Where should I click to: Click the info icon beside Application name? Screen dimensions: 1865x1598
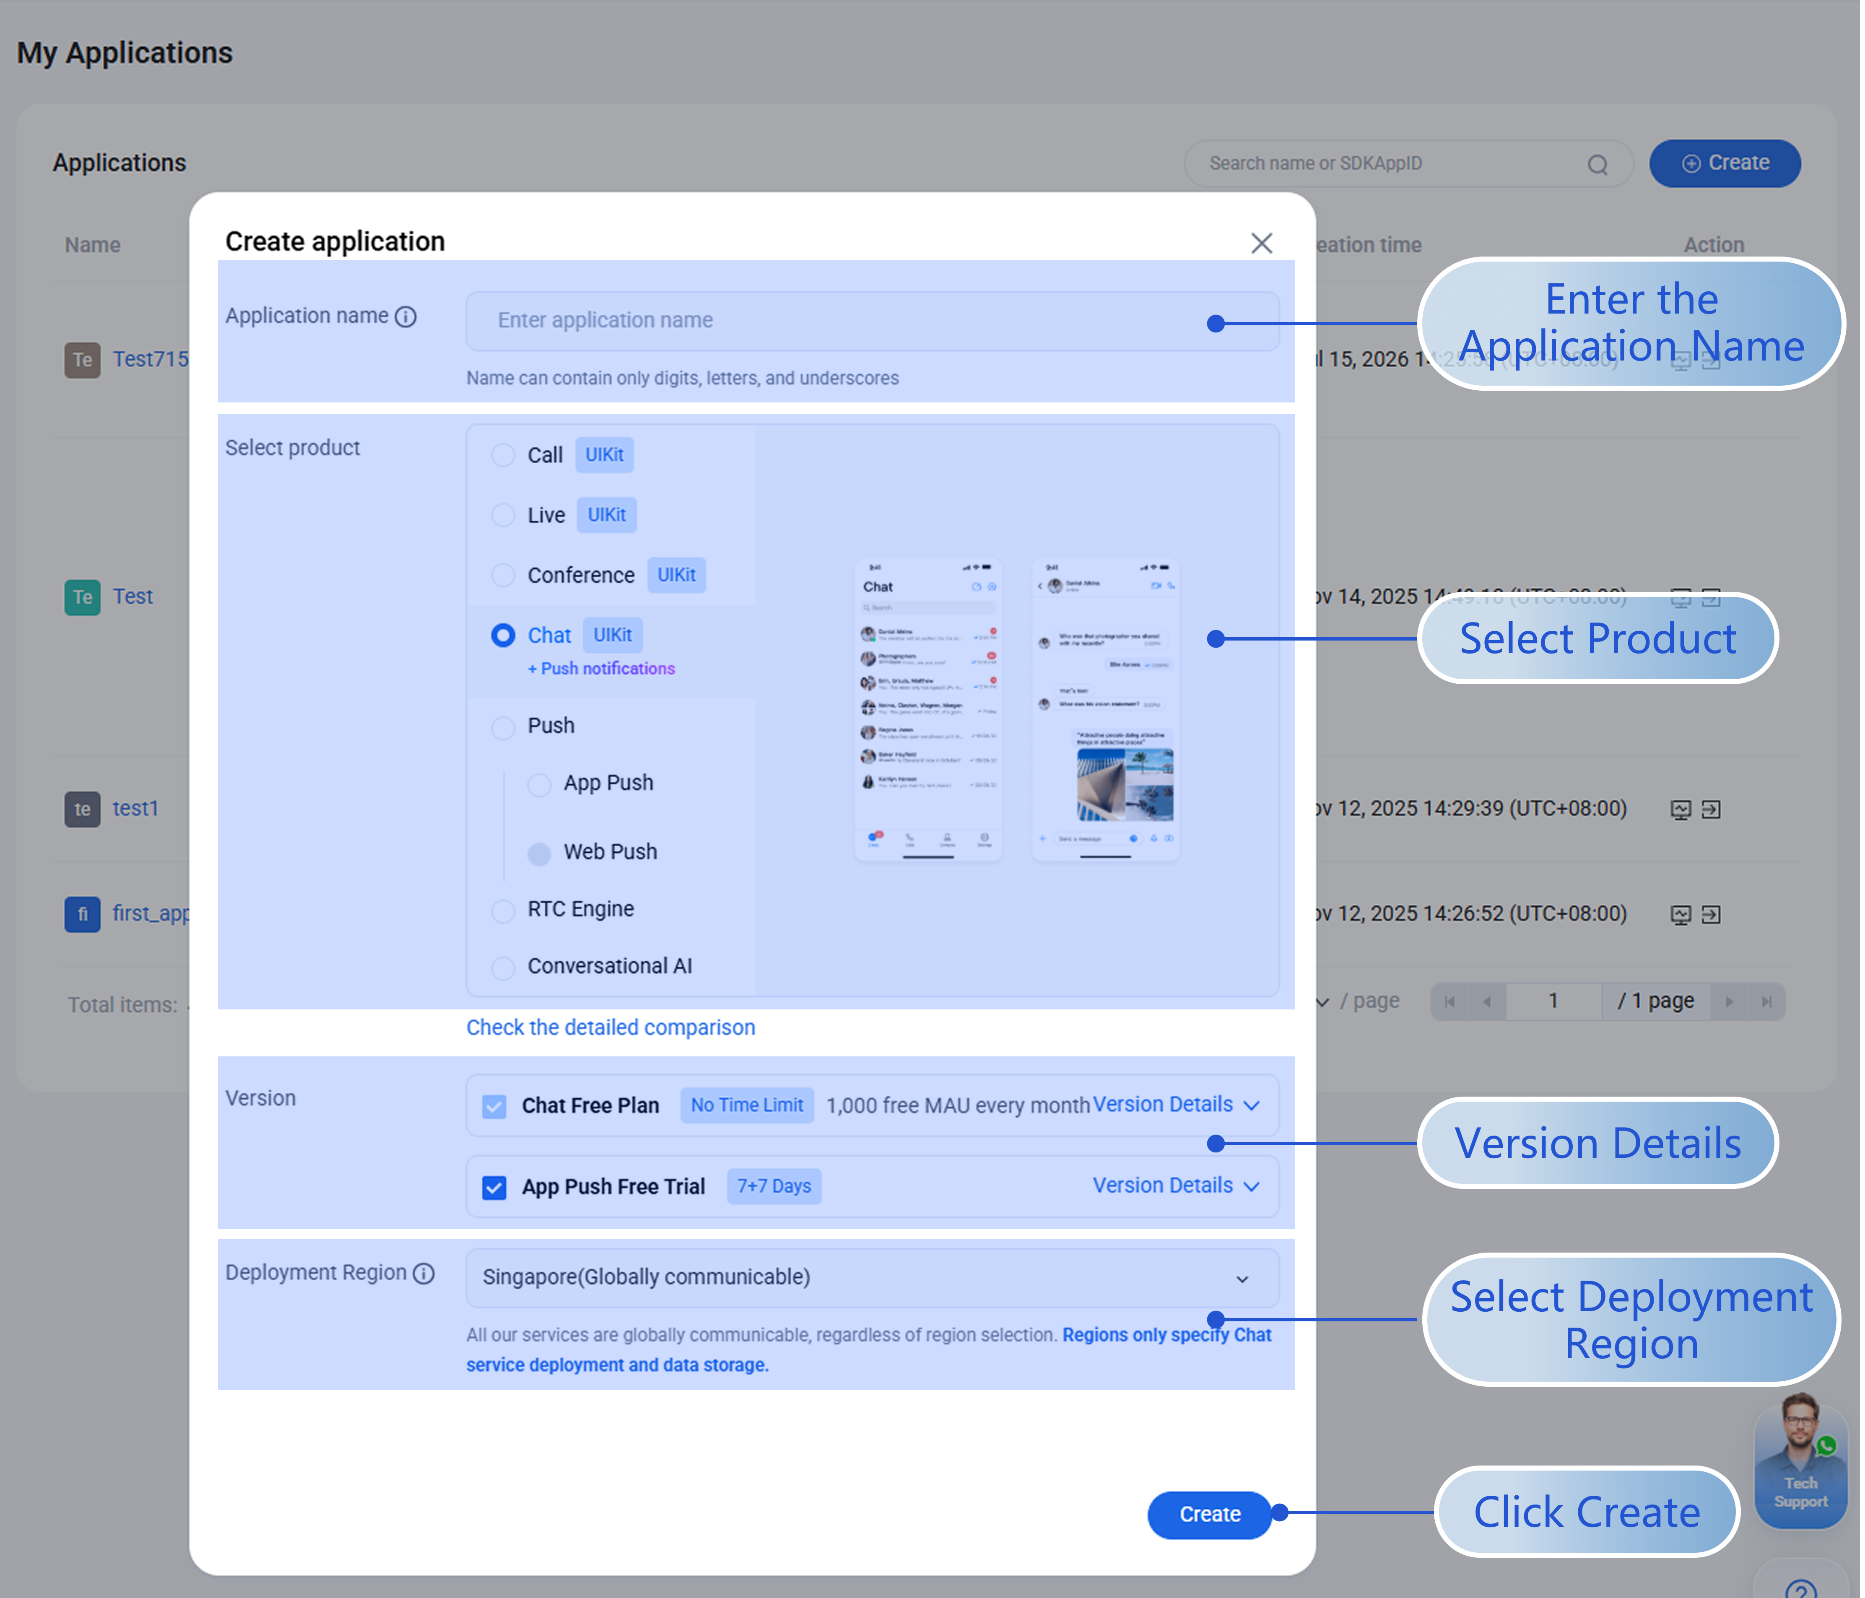click(x=406, y=317)
